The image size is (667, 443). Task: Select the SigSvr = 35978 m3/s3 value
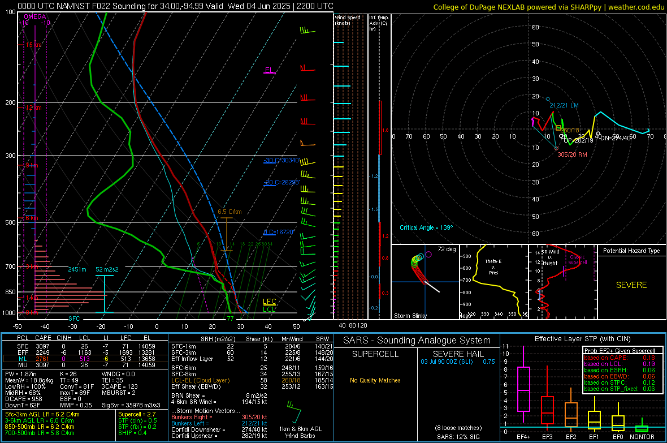tap(131, 405)
